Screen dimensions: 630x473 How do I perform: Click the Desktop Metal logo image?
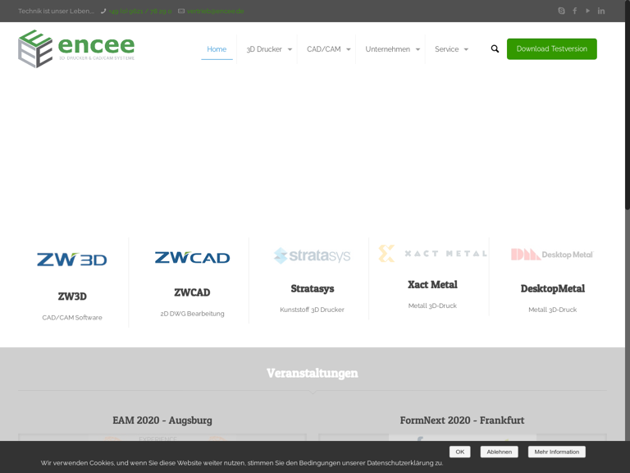pos(552,255)
